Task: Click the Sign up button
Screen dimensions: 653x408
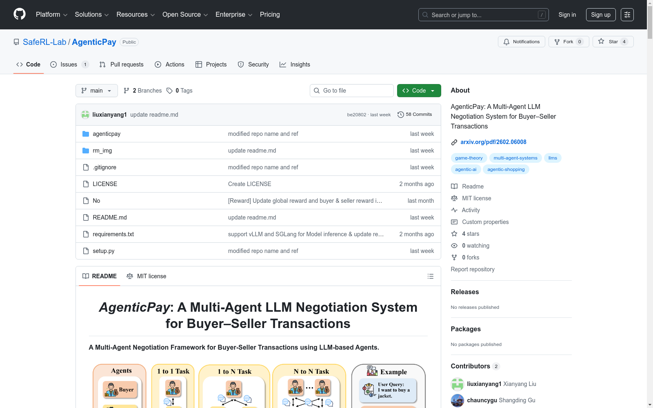Action: coord(601,15)
